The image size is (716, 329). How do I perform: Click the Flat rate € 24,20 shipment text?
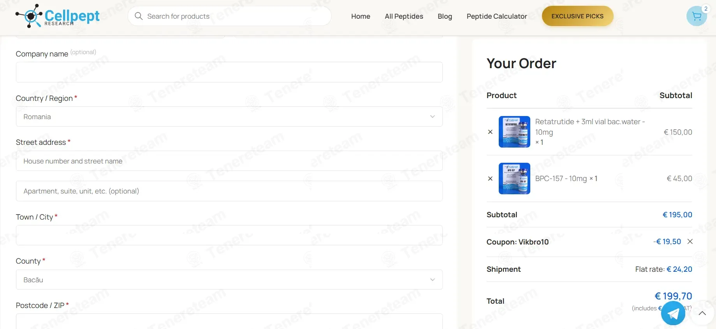[663, 269]
